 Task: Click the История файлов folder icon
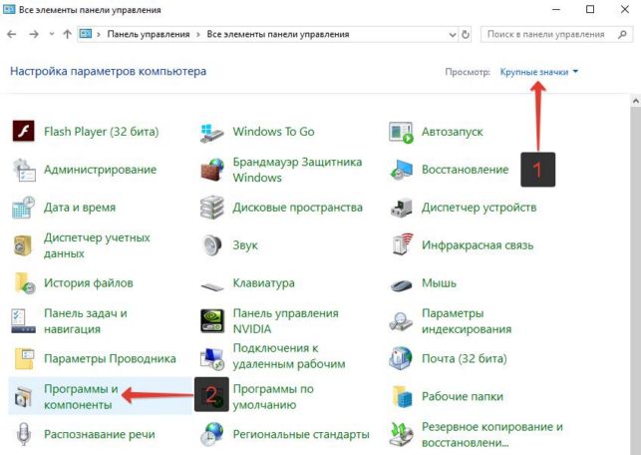tap(25, 283)
